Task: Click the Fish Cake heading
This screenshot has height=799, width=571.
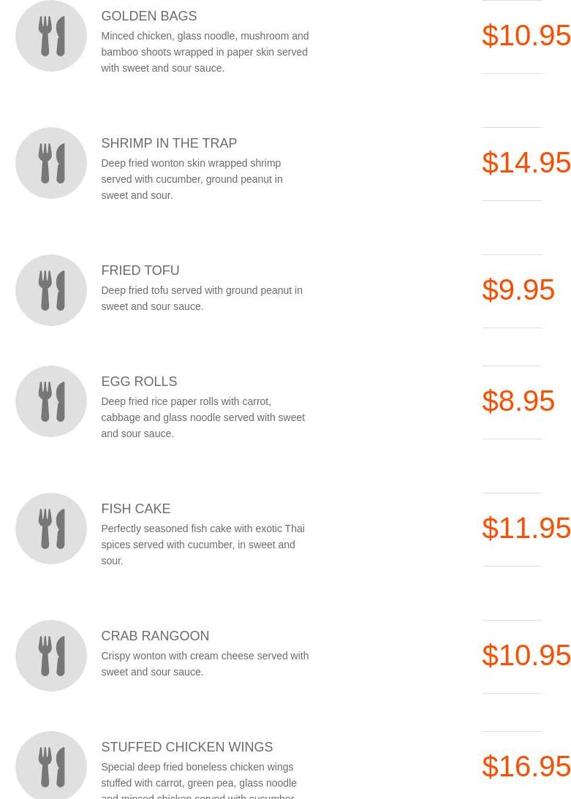Action: point(135,509)
